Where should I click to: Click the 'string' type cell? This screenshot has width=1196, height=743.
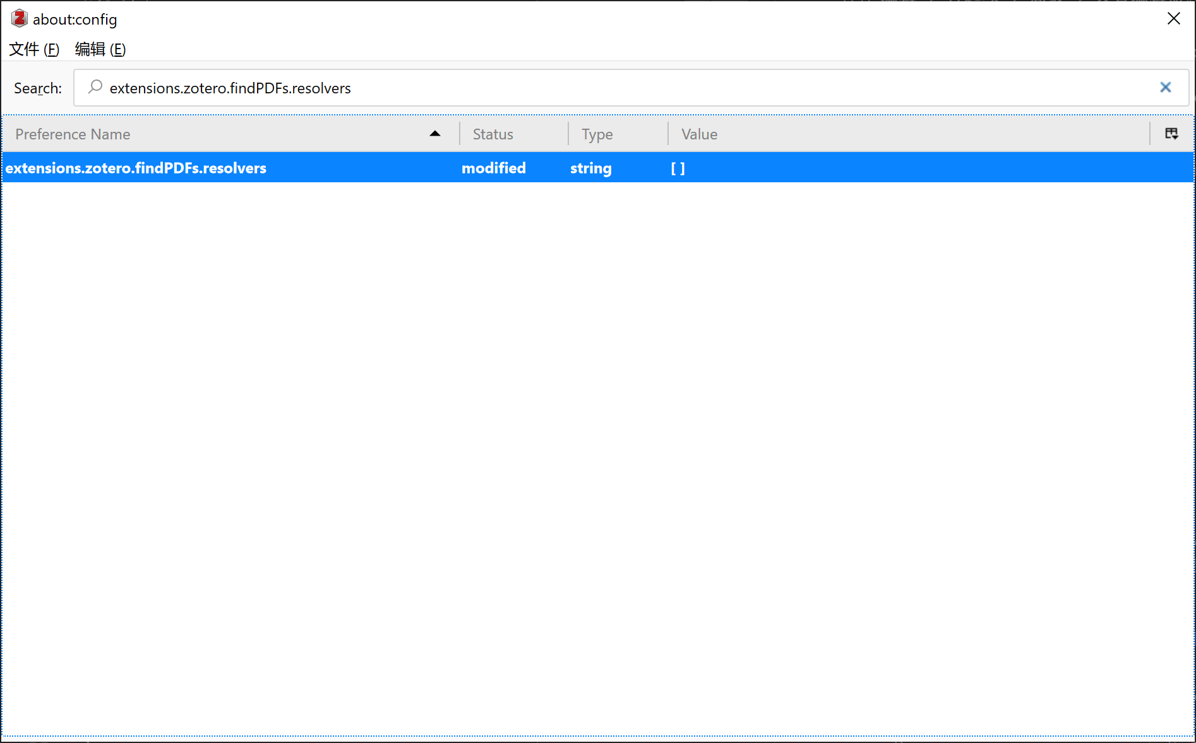(591, 168)
